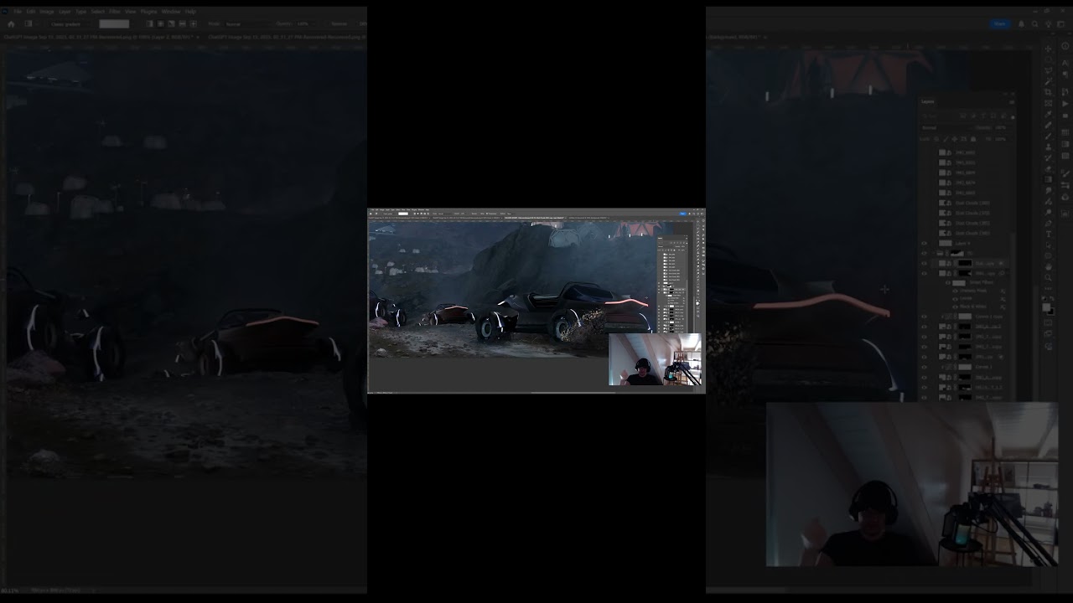Open the Window menu
Viewport: 1073px width, 603px height.
(170, 11)
